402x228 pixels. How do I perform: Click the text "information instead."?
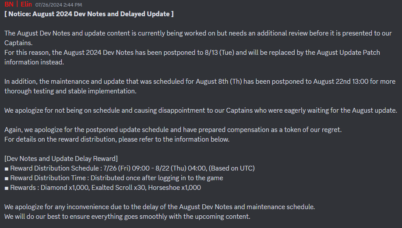(x=34, y=62)
